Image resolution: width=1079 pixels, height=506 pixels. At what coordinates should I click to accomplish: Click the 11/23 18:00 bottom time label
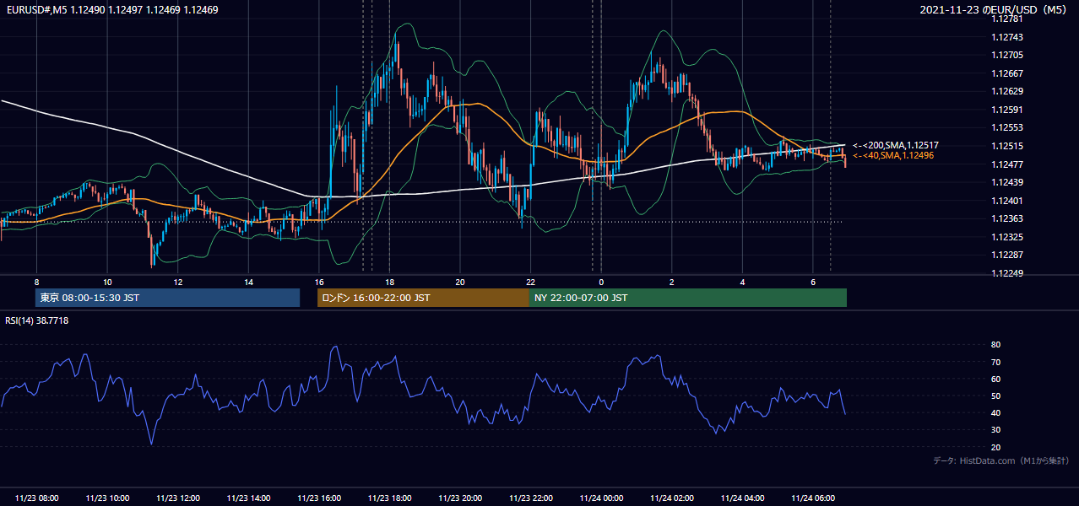point(389,498)
